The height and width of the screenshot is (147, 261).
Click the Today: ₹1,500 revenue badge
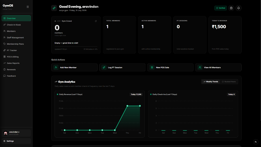(x=136, y=94)
